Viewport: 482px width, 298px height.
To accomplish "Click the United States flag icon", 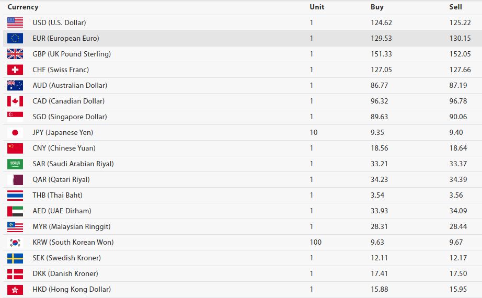I will tap(15, 23).
